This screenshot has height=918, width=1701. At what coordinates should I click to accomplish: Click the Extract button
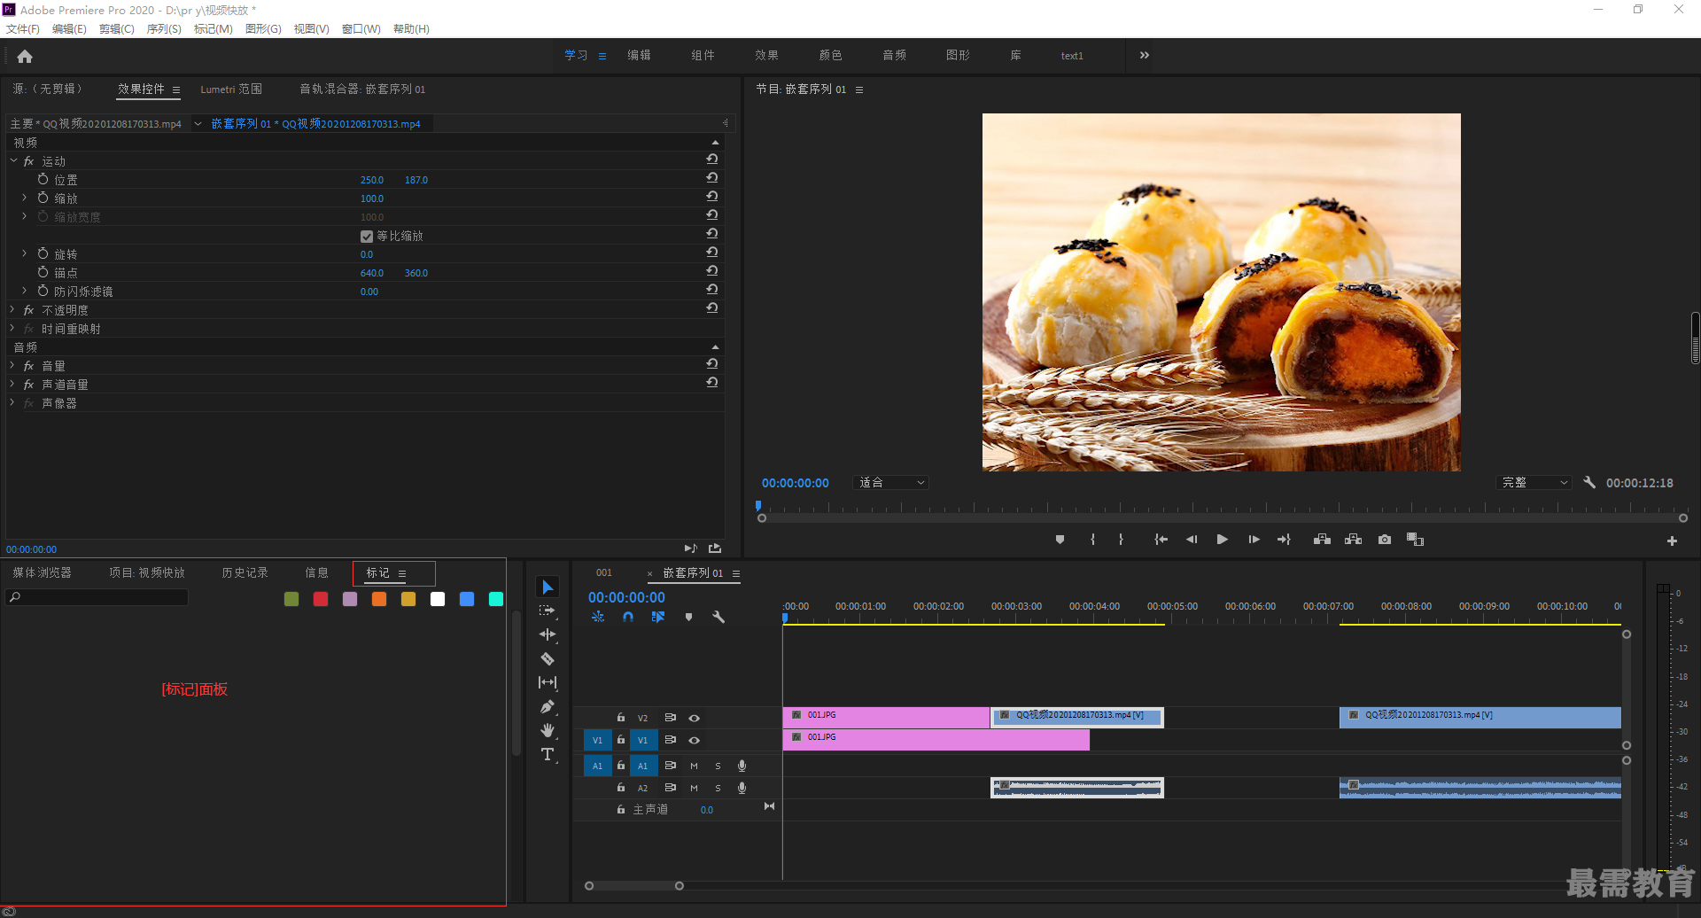1353,540
